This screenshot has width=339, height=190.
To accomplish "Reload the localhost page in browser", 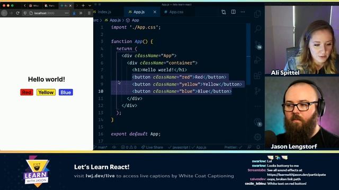I will tap(17, 13).
